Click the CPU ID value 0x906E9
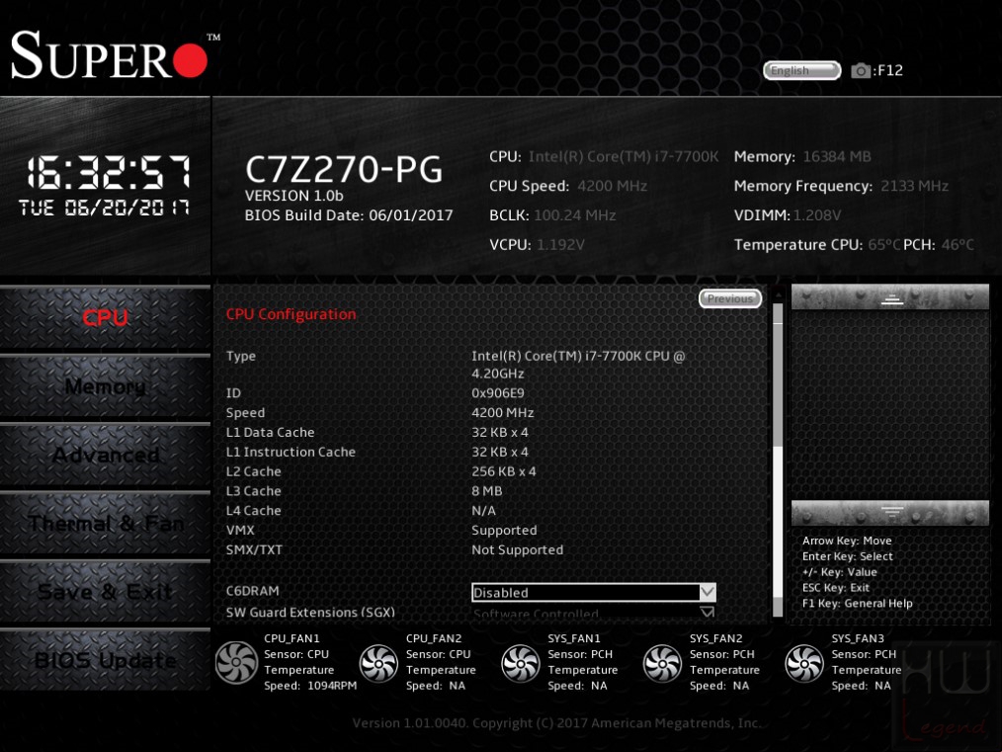 (x=498, y=393)
